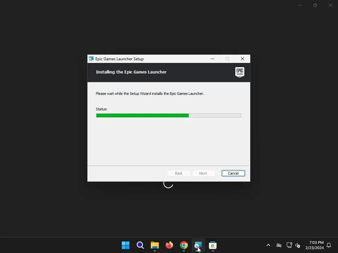The width and height of the screenshot is (338, 253).
Task: Open the network status tray icon
Action: click(x=289, y=245)
